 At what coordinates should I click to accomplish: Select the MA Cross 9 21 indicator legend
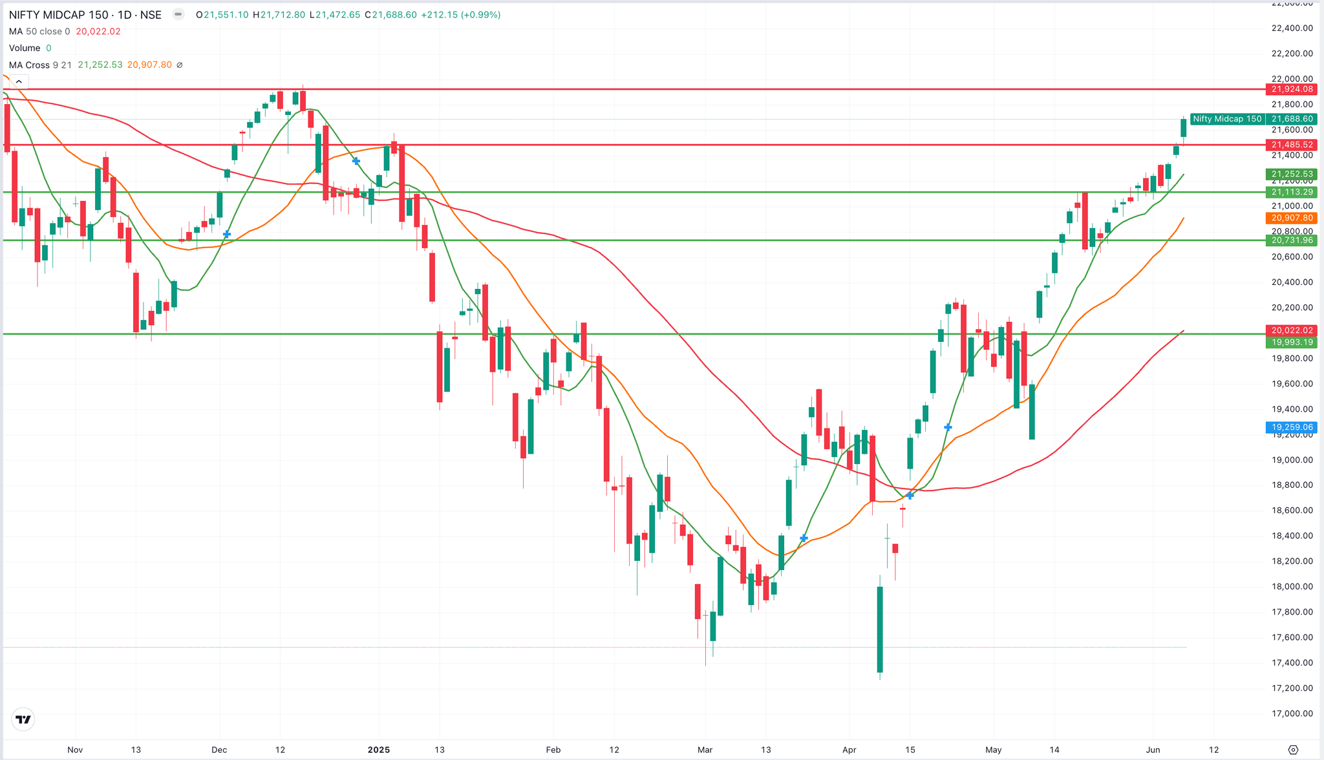41,65
